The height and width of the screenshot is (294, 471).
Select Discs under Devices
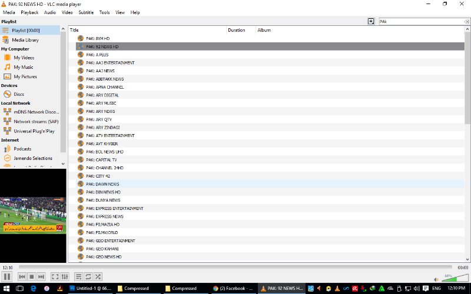(30, 94)
